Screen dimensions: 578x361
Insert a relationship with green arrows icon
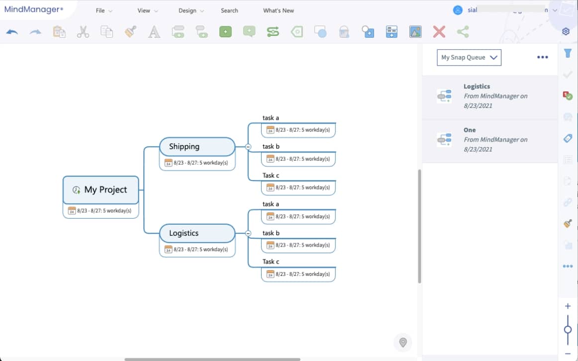tap(273, 32)
